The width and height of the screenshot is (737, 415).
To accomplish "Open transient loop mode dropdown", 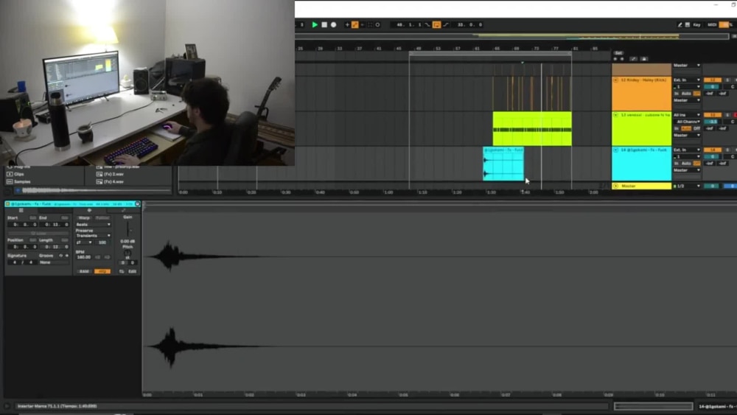I will [84, 243].
